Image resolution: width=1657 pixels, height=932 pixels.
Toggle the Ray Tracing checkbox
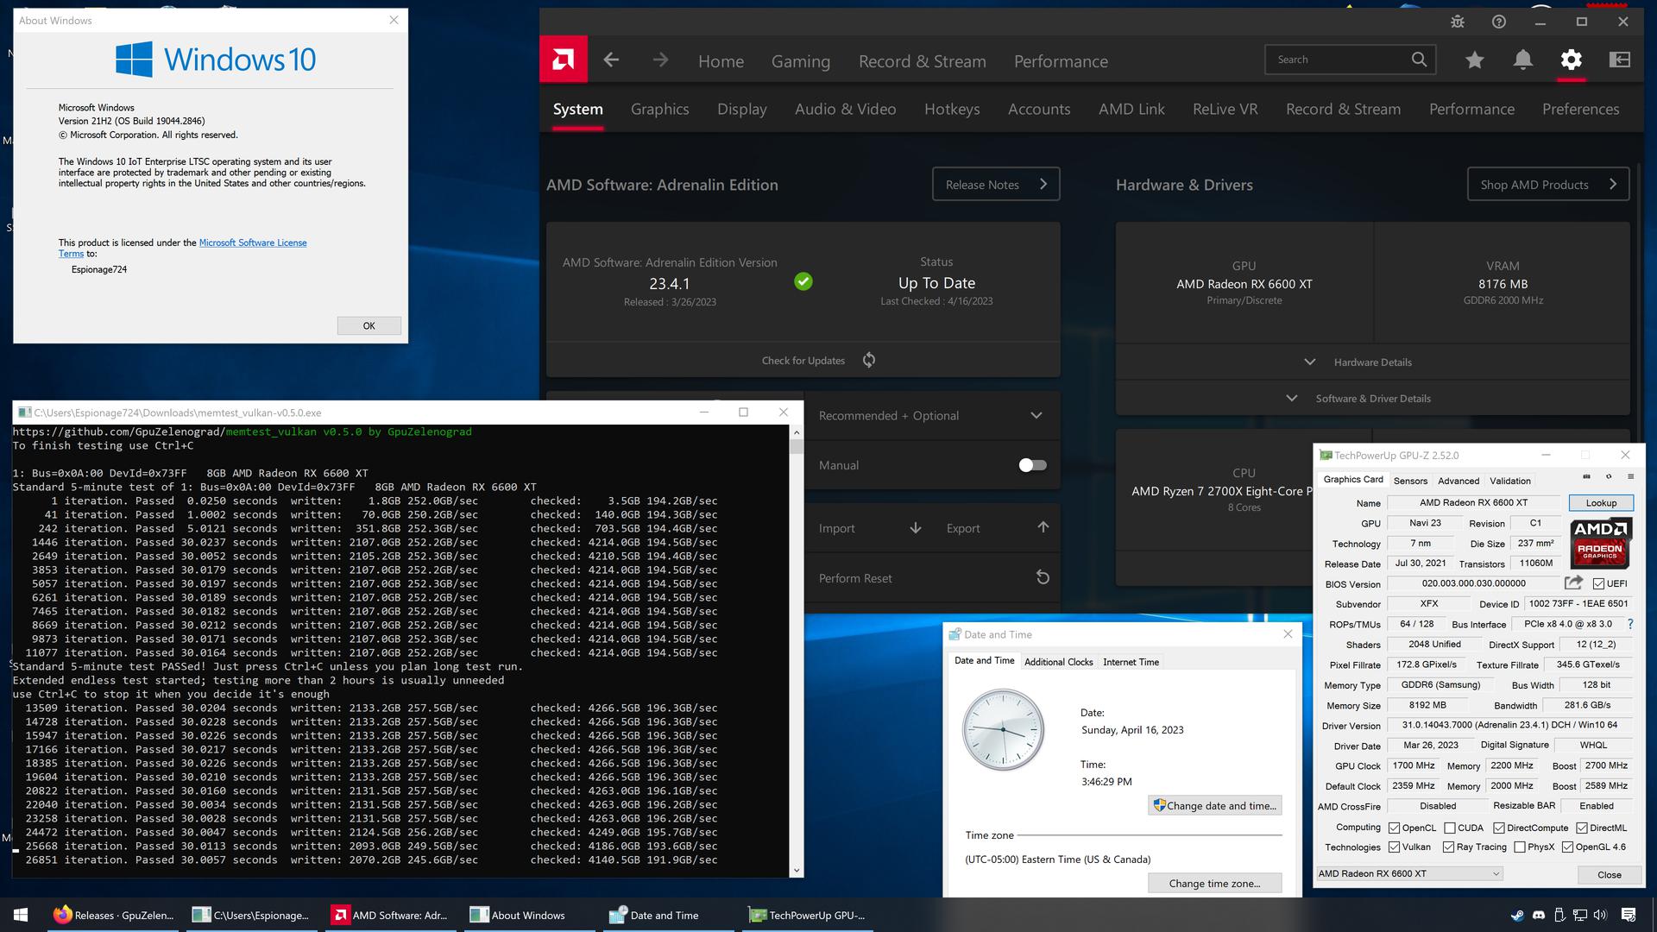(1448, 847)
